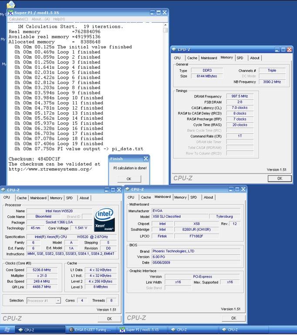The width and height of the screenshot is (297, 335).
Task: Click the CAS# Latency 7.0 clocks value
Action: (240, 108)
